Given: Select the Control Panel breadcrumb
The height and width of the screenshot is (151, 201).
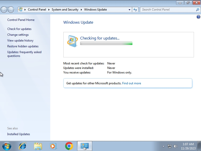Looking at the screenshot, I should [37, 10].
